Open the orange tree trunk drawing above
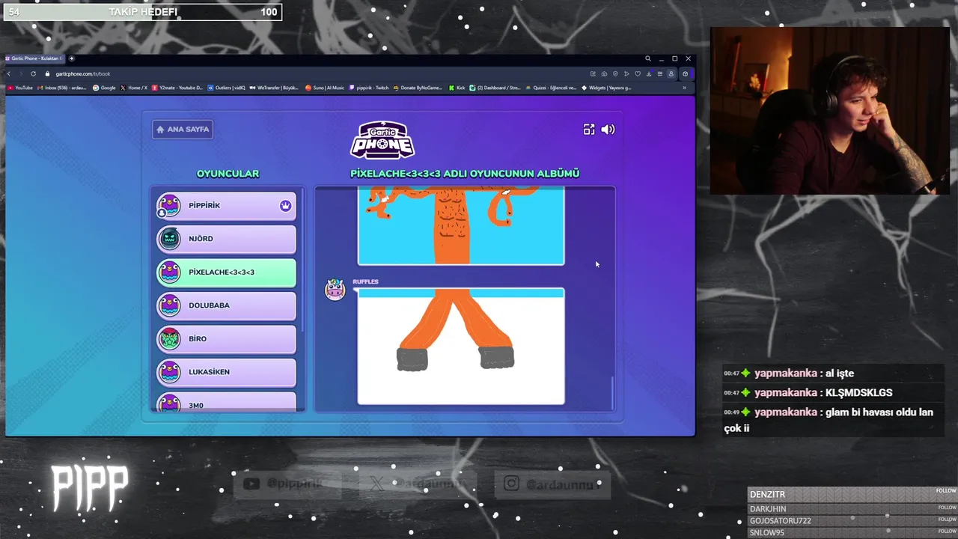 461,226
